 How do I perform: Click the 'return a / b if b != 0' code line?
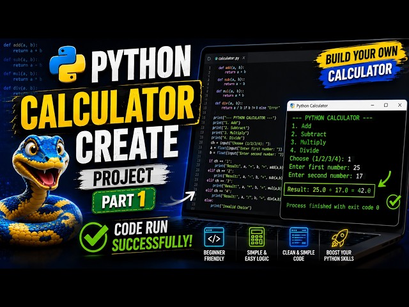click(x=251, y=107)
